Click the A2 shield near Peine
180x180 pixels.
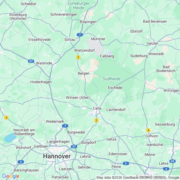pos(126,163)
